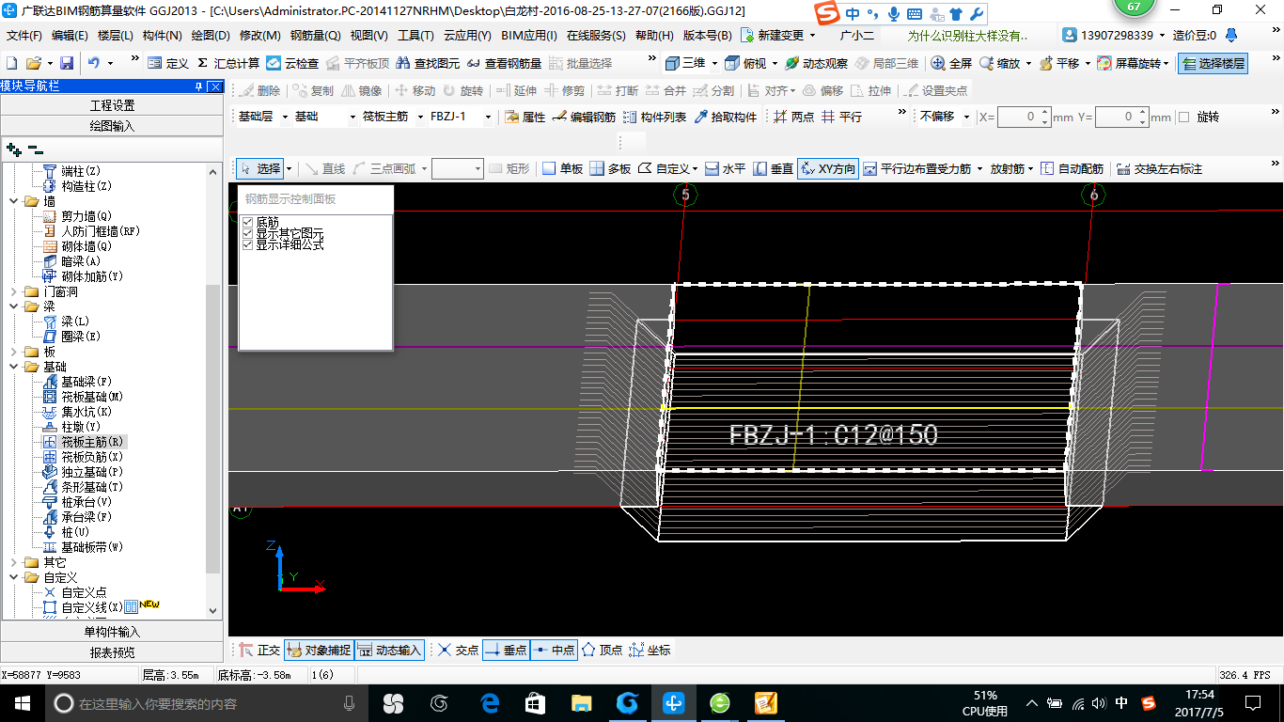Open 选择楼层 floor selection
Image resolution: width=1284 pixels, height=722 pixels.
[x=1214, y=63]
